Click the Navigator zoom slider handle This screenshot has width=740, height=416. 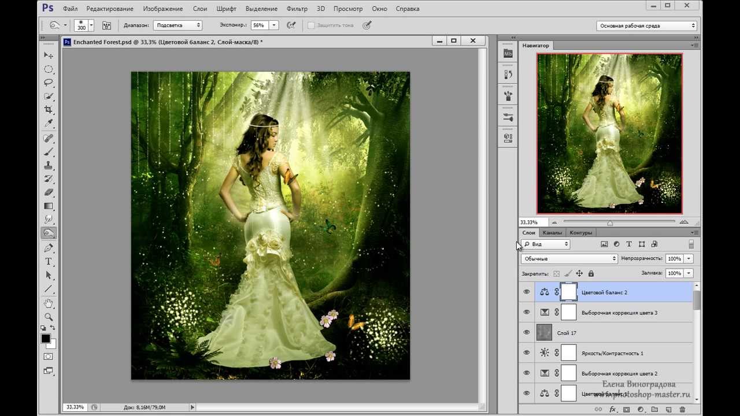tap(610, 222)
